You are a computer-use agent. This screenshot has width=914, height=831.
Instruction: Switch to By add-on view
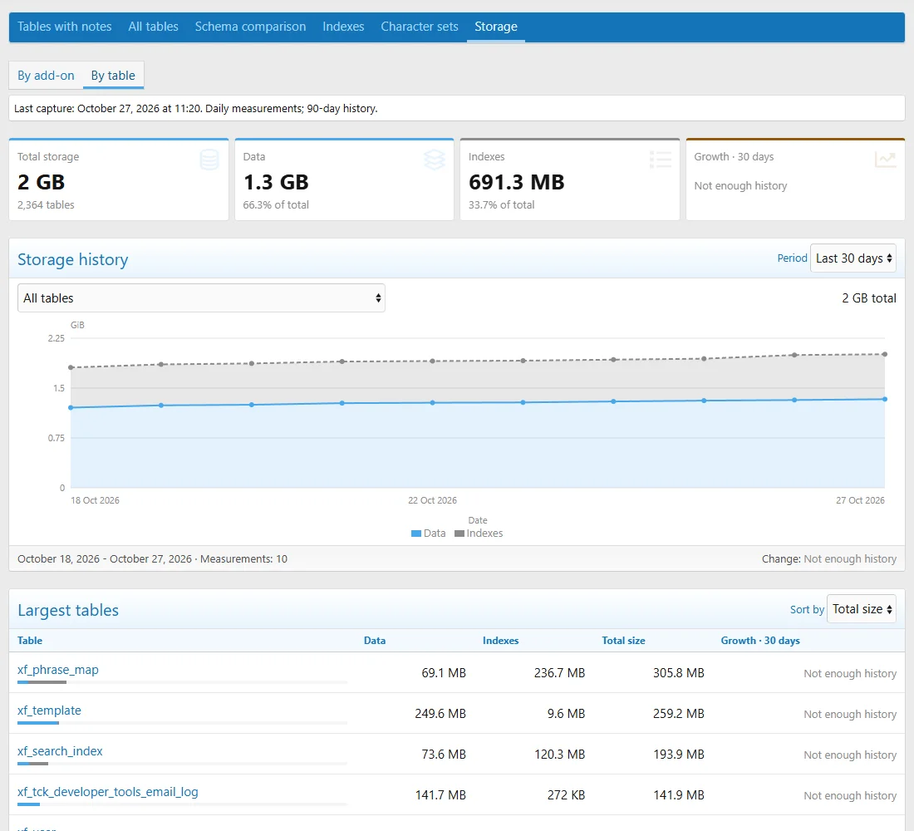click(46, 76)
